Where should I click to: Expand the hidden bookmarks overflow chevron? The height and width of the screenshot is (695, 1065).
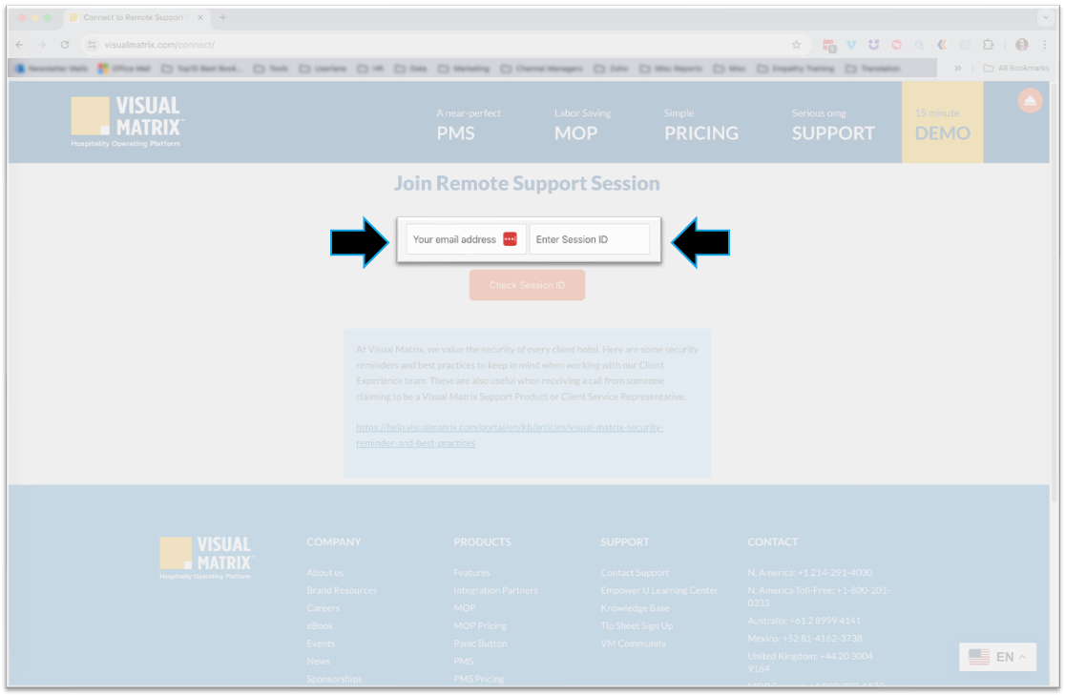click(957, 69)
